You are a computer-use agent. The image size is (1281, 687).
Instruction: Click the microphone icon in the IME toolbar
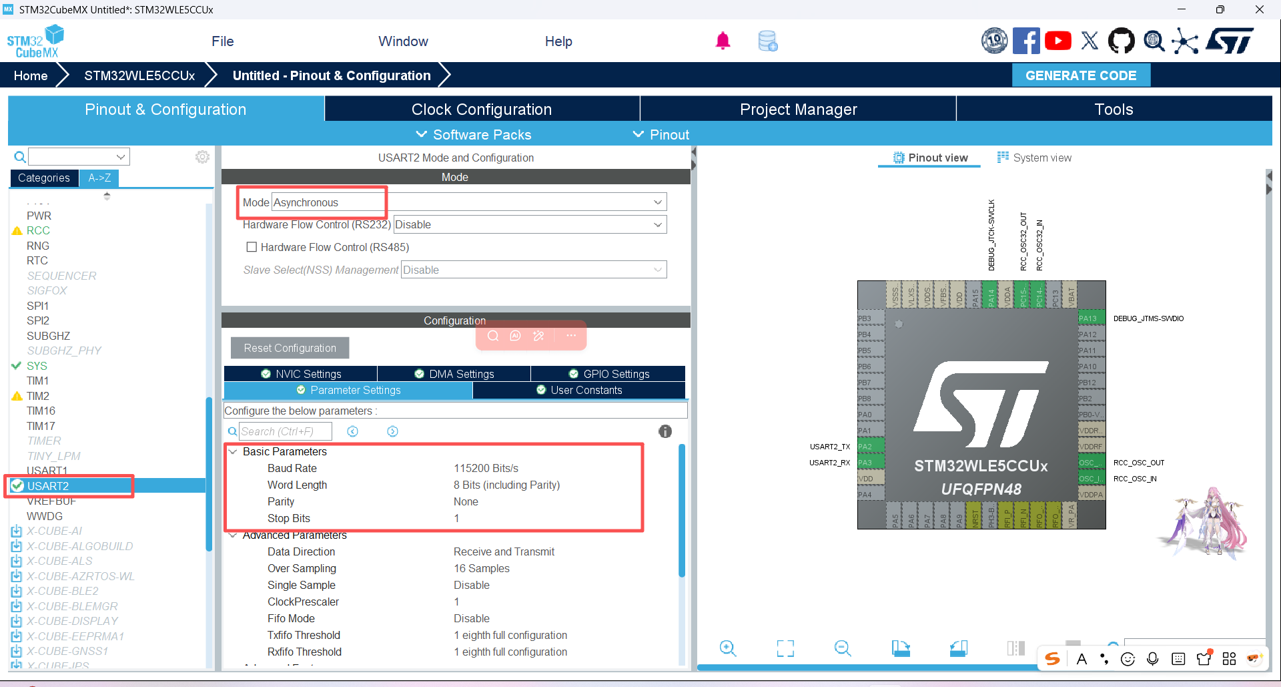[x=1152, y=659]
